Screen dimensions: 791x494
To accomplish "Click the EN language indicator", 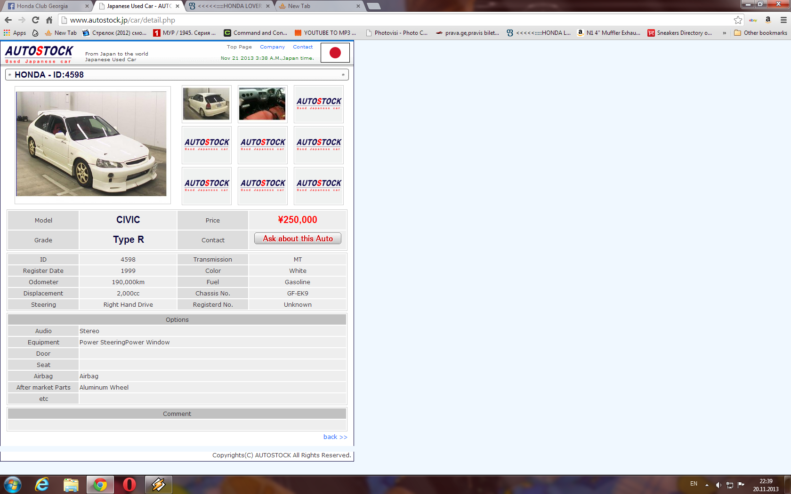I will click(694, 484).
